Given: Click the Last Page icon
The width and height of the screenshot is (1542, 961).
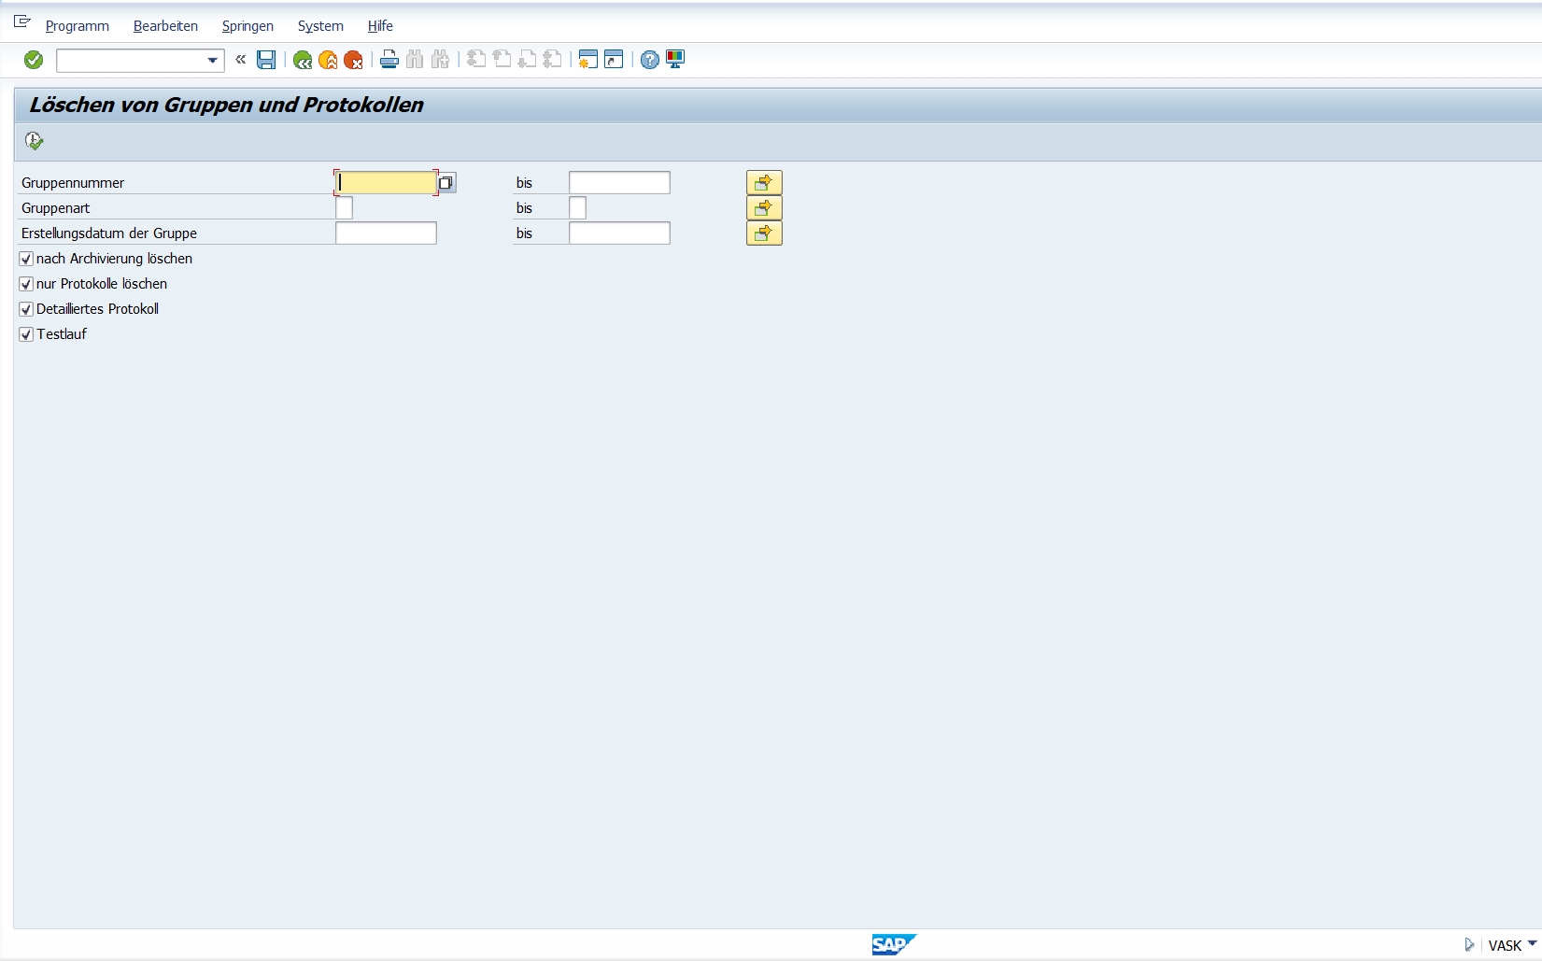Looking at the screenshot, I should coord(552,60).
